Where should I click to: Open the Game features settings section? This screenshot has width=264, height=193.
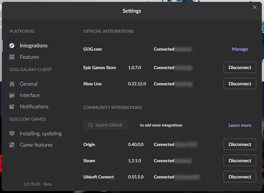tap(36, 145)
